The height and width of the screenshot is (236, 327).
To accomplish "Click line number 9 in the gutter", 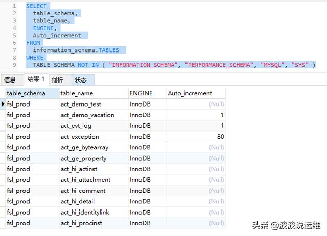I will 14,65.
